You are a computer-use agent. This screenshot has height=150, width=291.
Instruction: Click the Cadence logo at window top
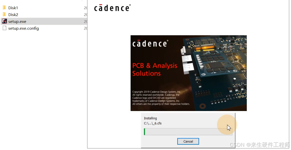point(113,8)
